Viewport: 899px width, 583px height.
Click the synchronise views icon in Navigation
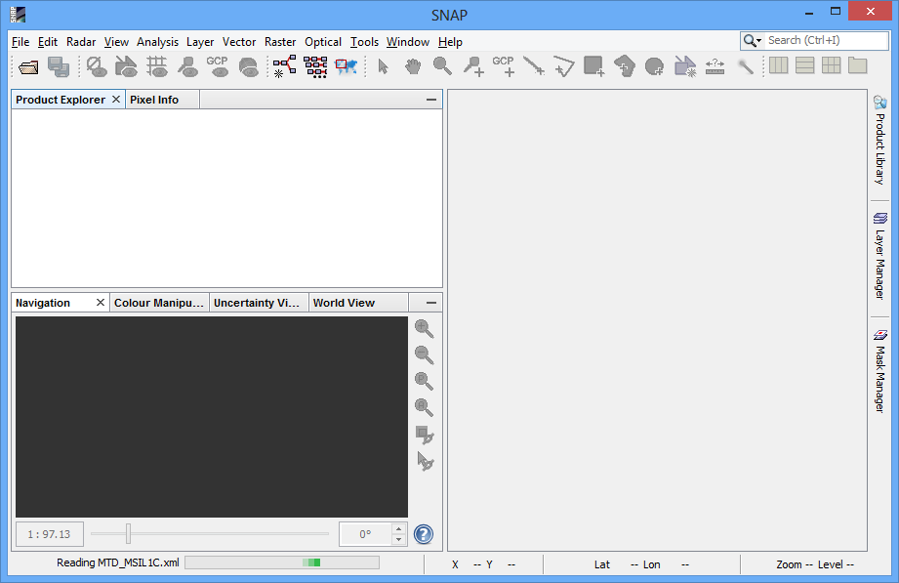tap(425, 435)
